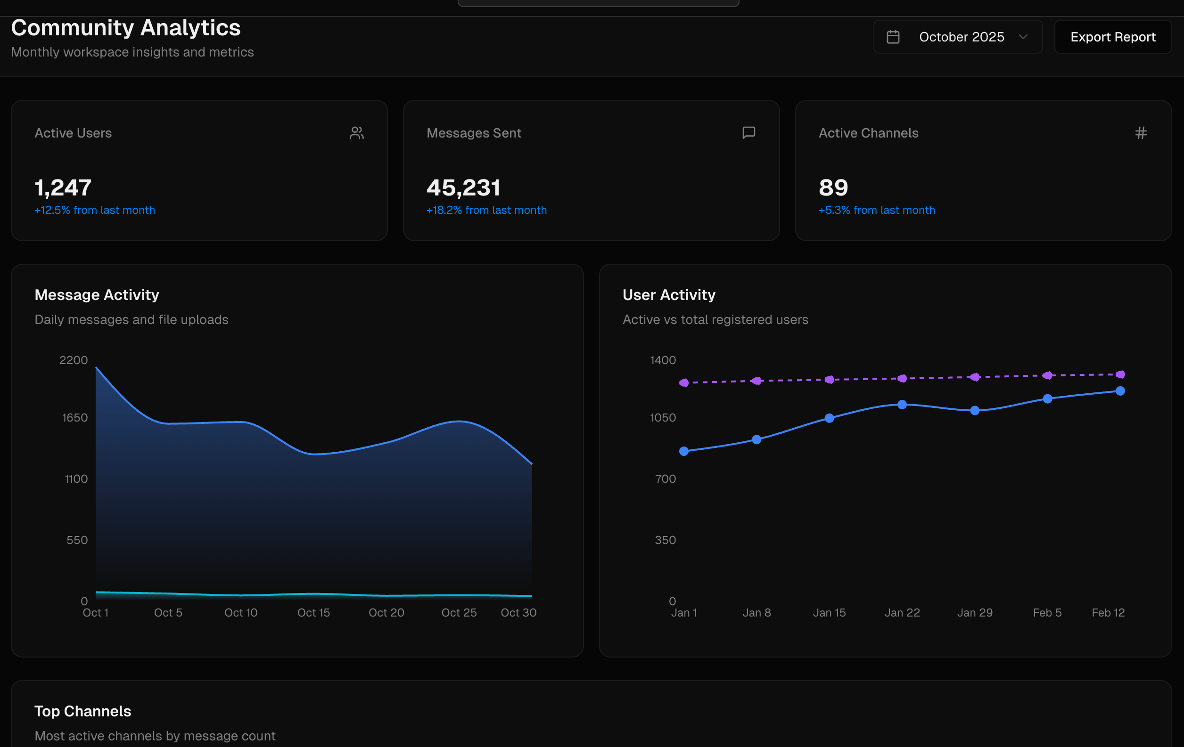Click the Message Activity chart title
1184x747 pixels.
[97, 295]
